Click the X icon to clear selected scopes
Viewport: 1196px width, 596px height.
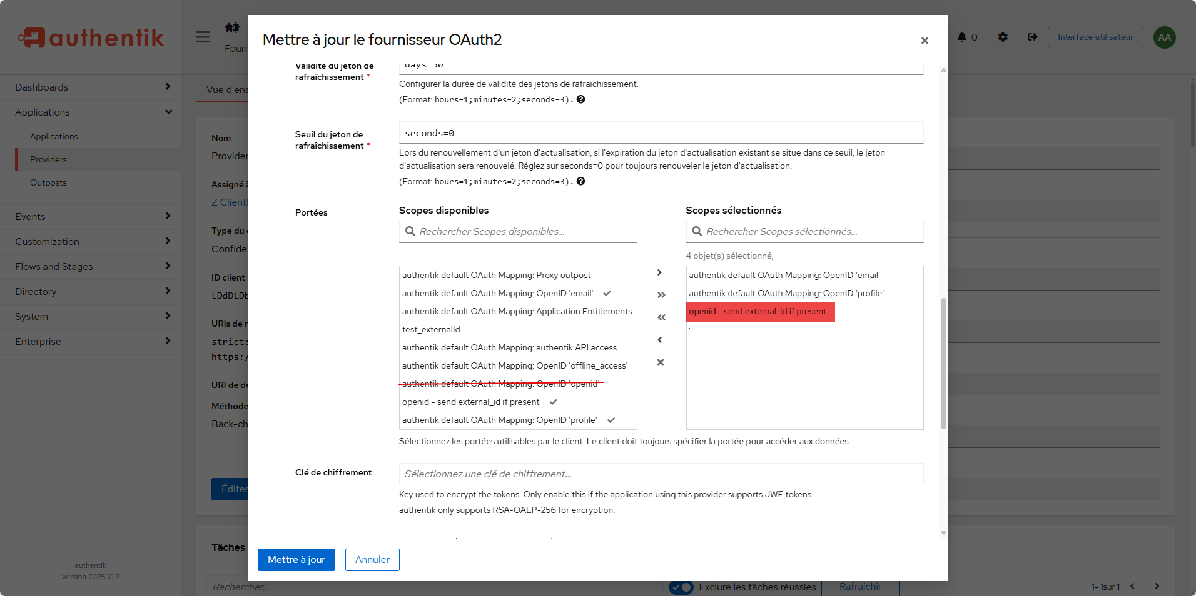click(661, 362)
